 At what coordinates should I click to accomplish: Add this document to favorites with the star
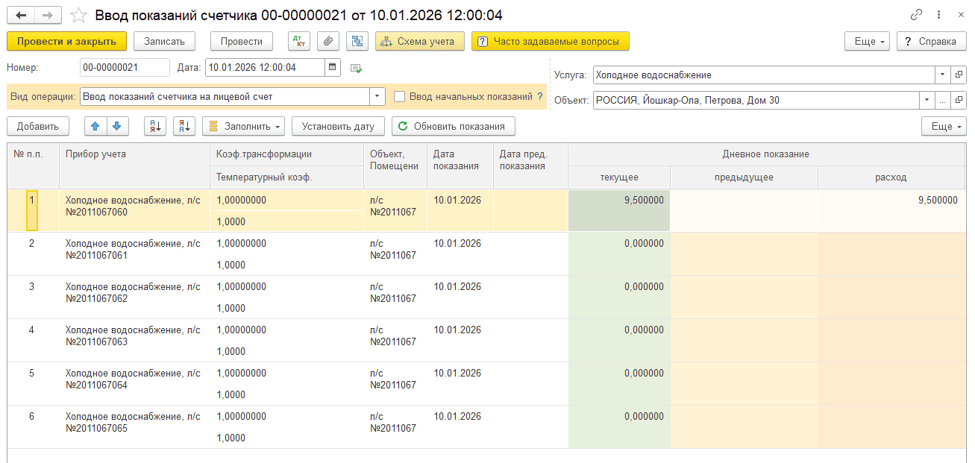point(78,15)
